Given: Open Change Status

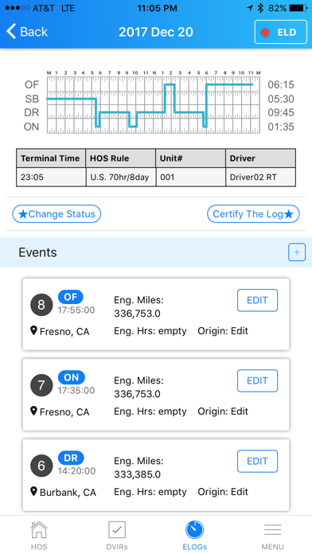Looking at the screenshot, I should point(57,214).
